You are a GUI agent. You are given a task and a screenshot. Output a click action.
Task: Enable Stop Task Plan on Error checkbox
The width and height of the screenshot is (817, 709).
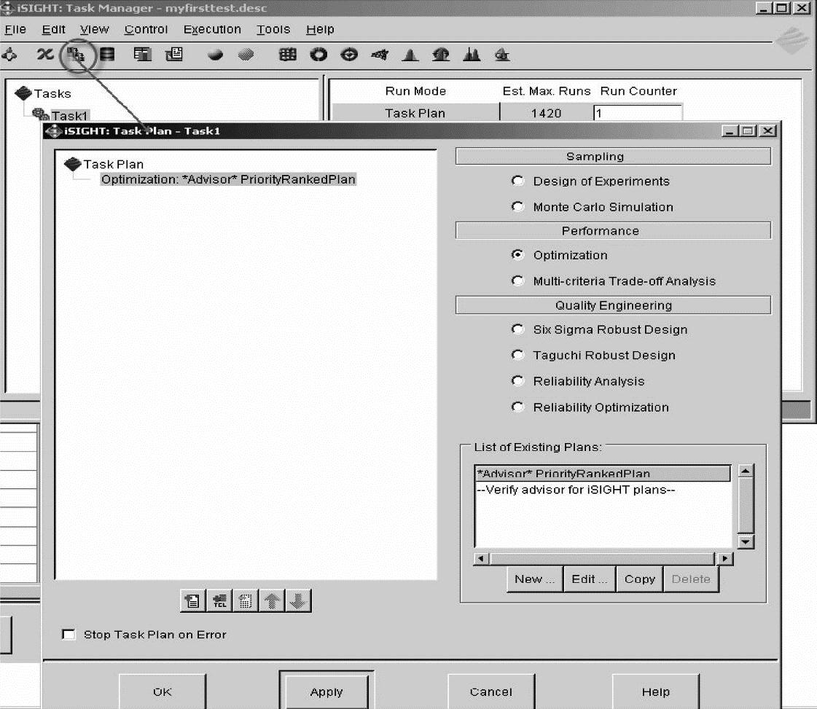[x=69, y=635]
